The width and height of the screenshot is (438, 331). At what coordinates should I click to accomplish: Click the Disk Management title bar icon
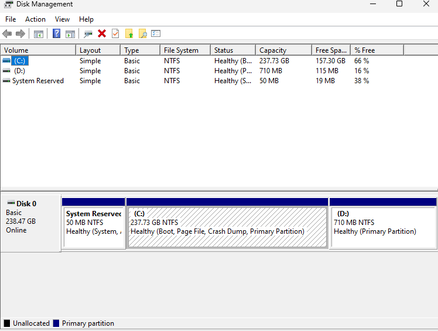coord(9,4)
